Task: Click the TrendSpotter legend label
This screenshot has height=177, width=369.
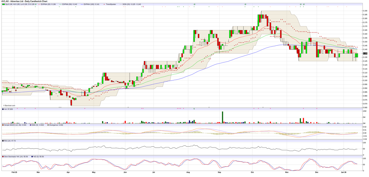Action: pos(111,4)
